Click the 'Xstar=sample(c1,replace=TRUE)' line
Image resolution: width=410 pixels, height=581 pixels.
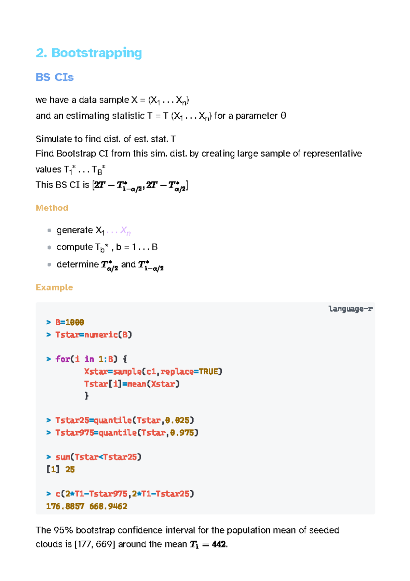click(x=153, y=372)
